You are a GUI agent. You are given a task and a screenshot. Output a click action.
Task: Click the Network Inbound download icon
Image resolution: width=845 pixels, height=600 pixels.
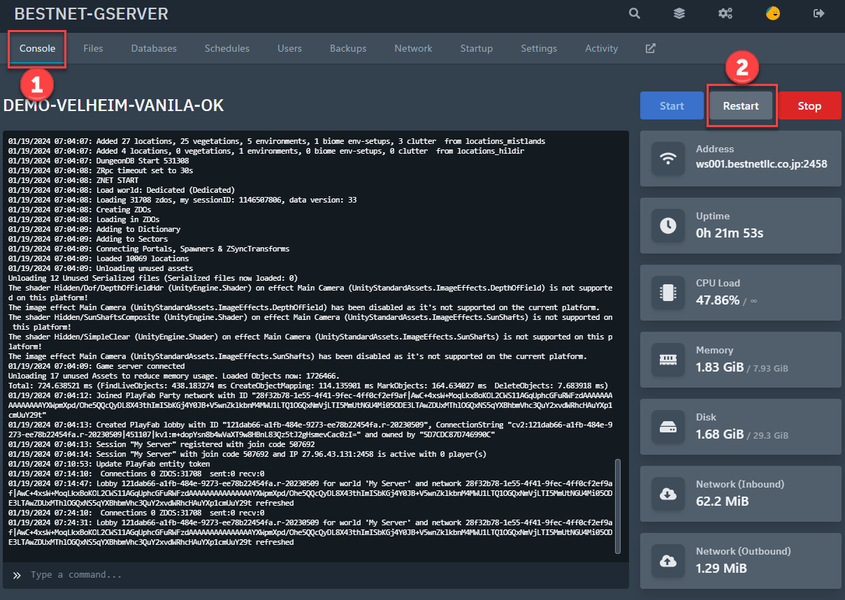[668, 493]
